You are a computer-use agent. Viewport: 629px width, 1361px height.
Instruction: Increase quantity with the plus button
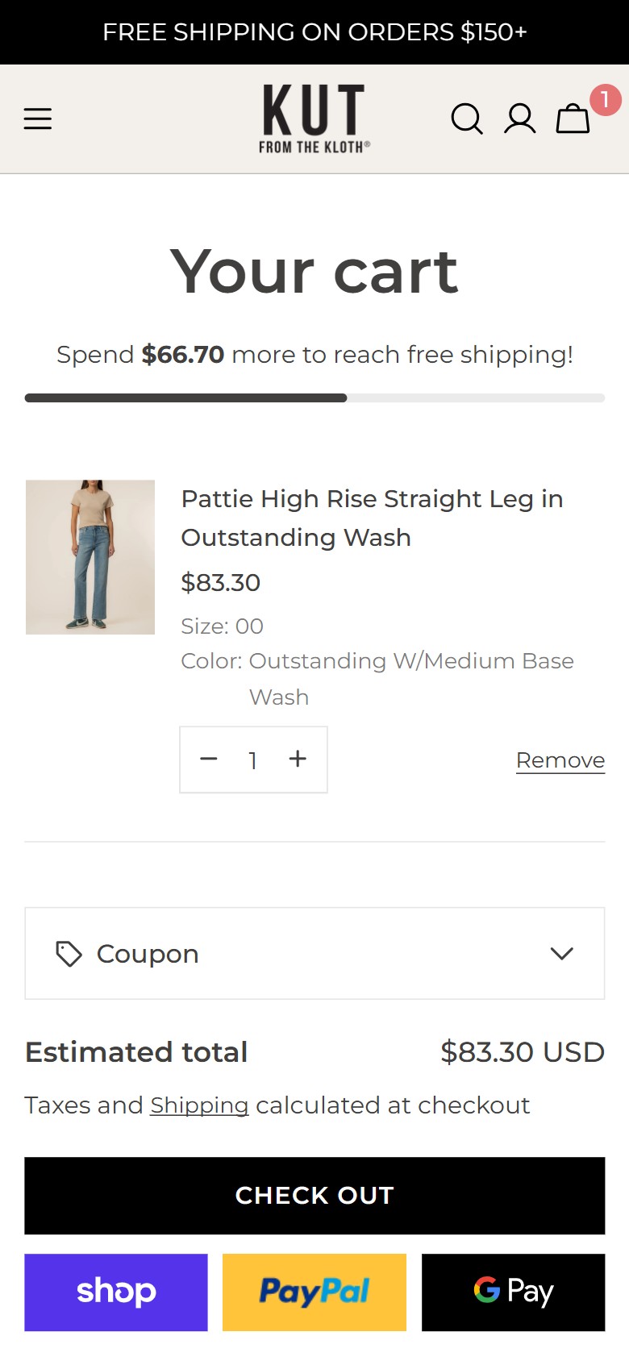point(298,759)
